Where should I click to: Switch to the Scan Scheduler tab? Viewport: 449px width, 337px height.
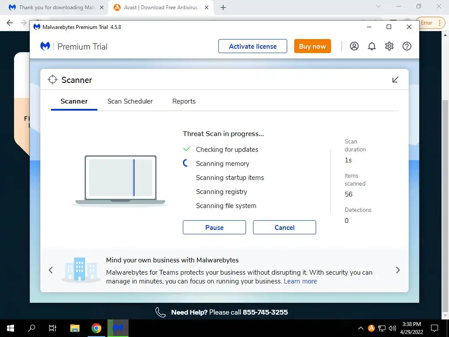(130, 101)
